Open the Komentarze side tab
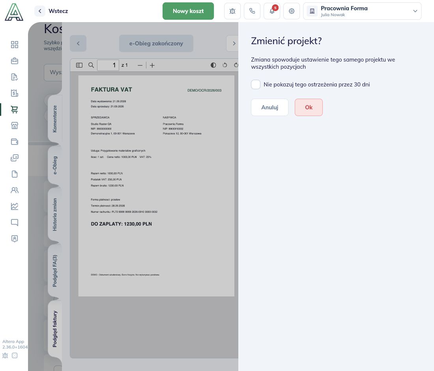 pos(55,119)
